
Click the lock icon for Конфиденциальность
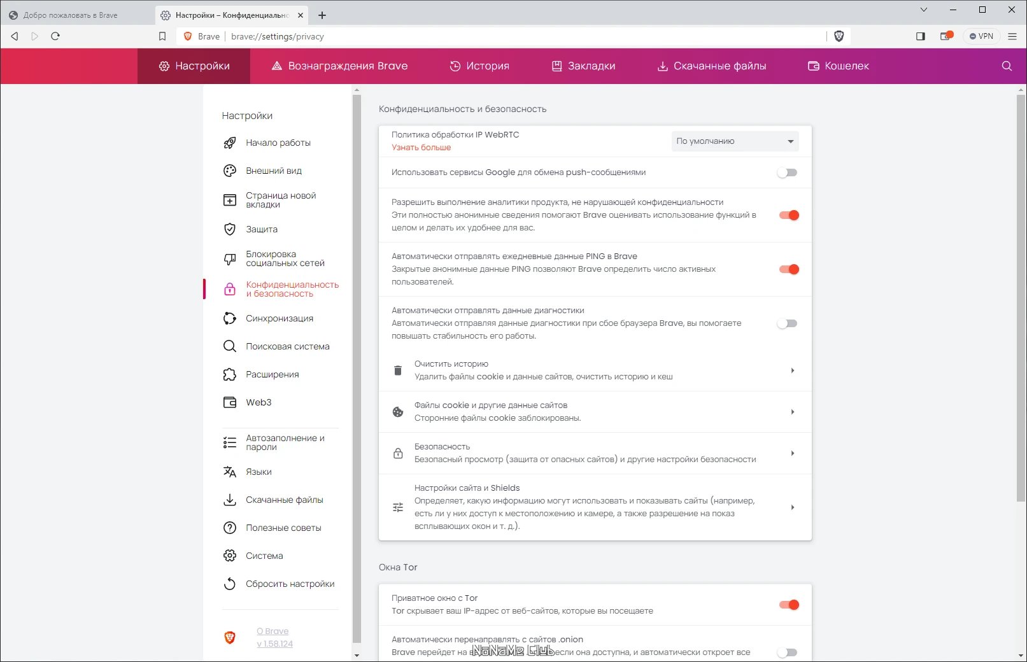(x=230, y=289)
